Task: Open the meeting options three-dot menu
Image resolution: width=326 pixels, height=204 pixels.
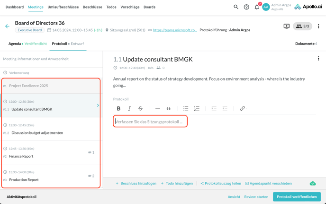Action: click(318, 27)
